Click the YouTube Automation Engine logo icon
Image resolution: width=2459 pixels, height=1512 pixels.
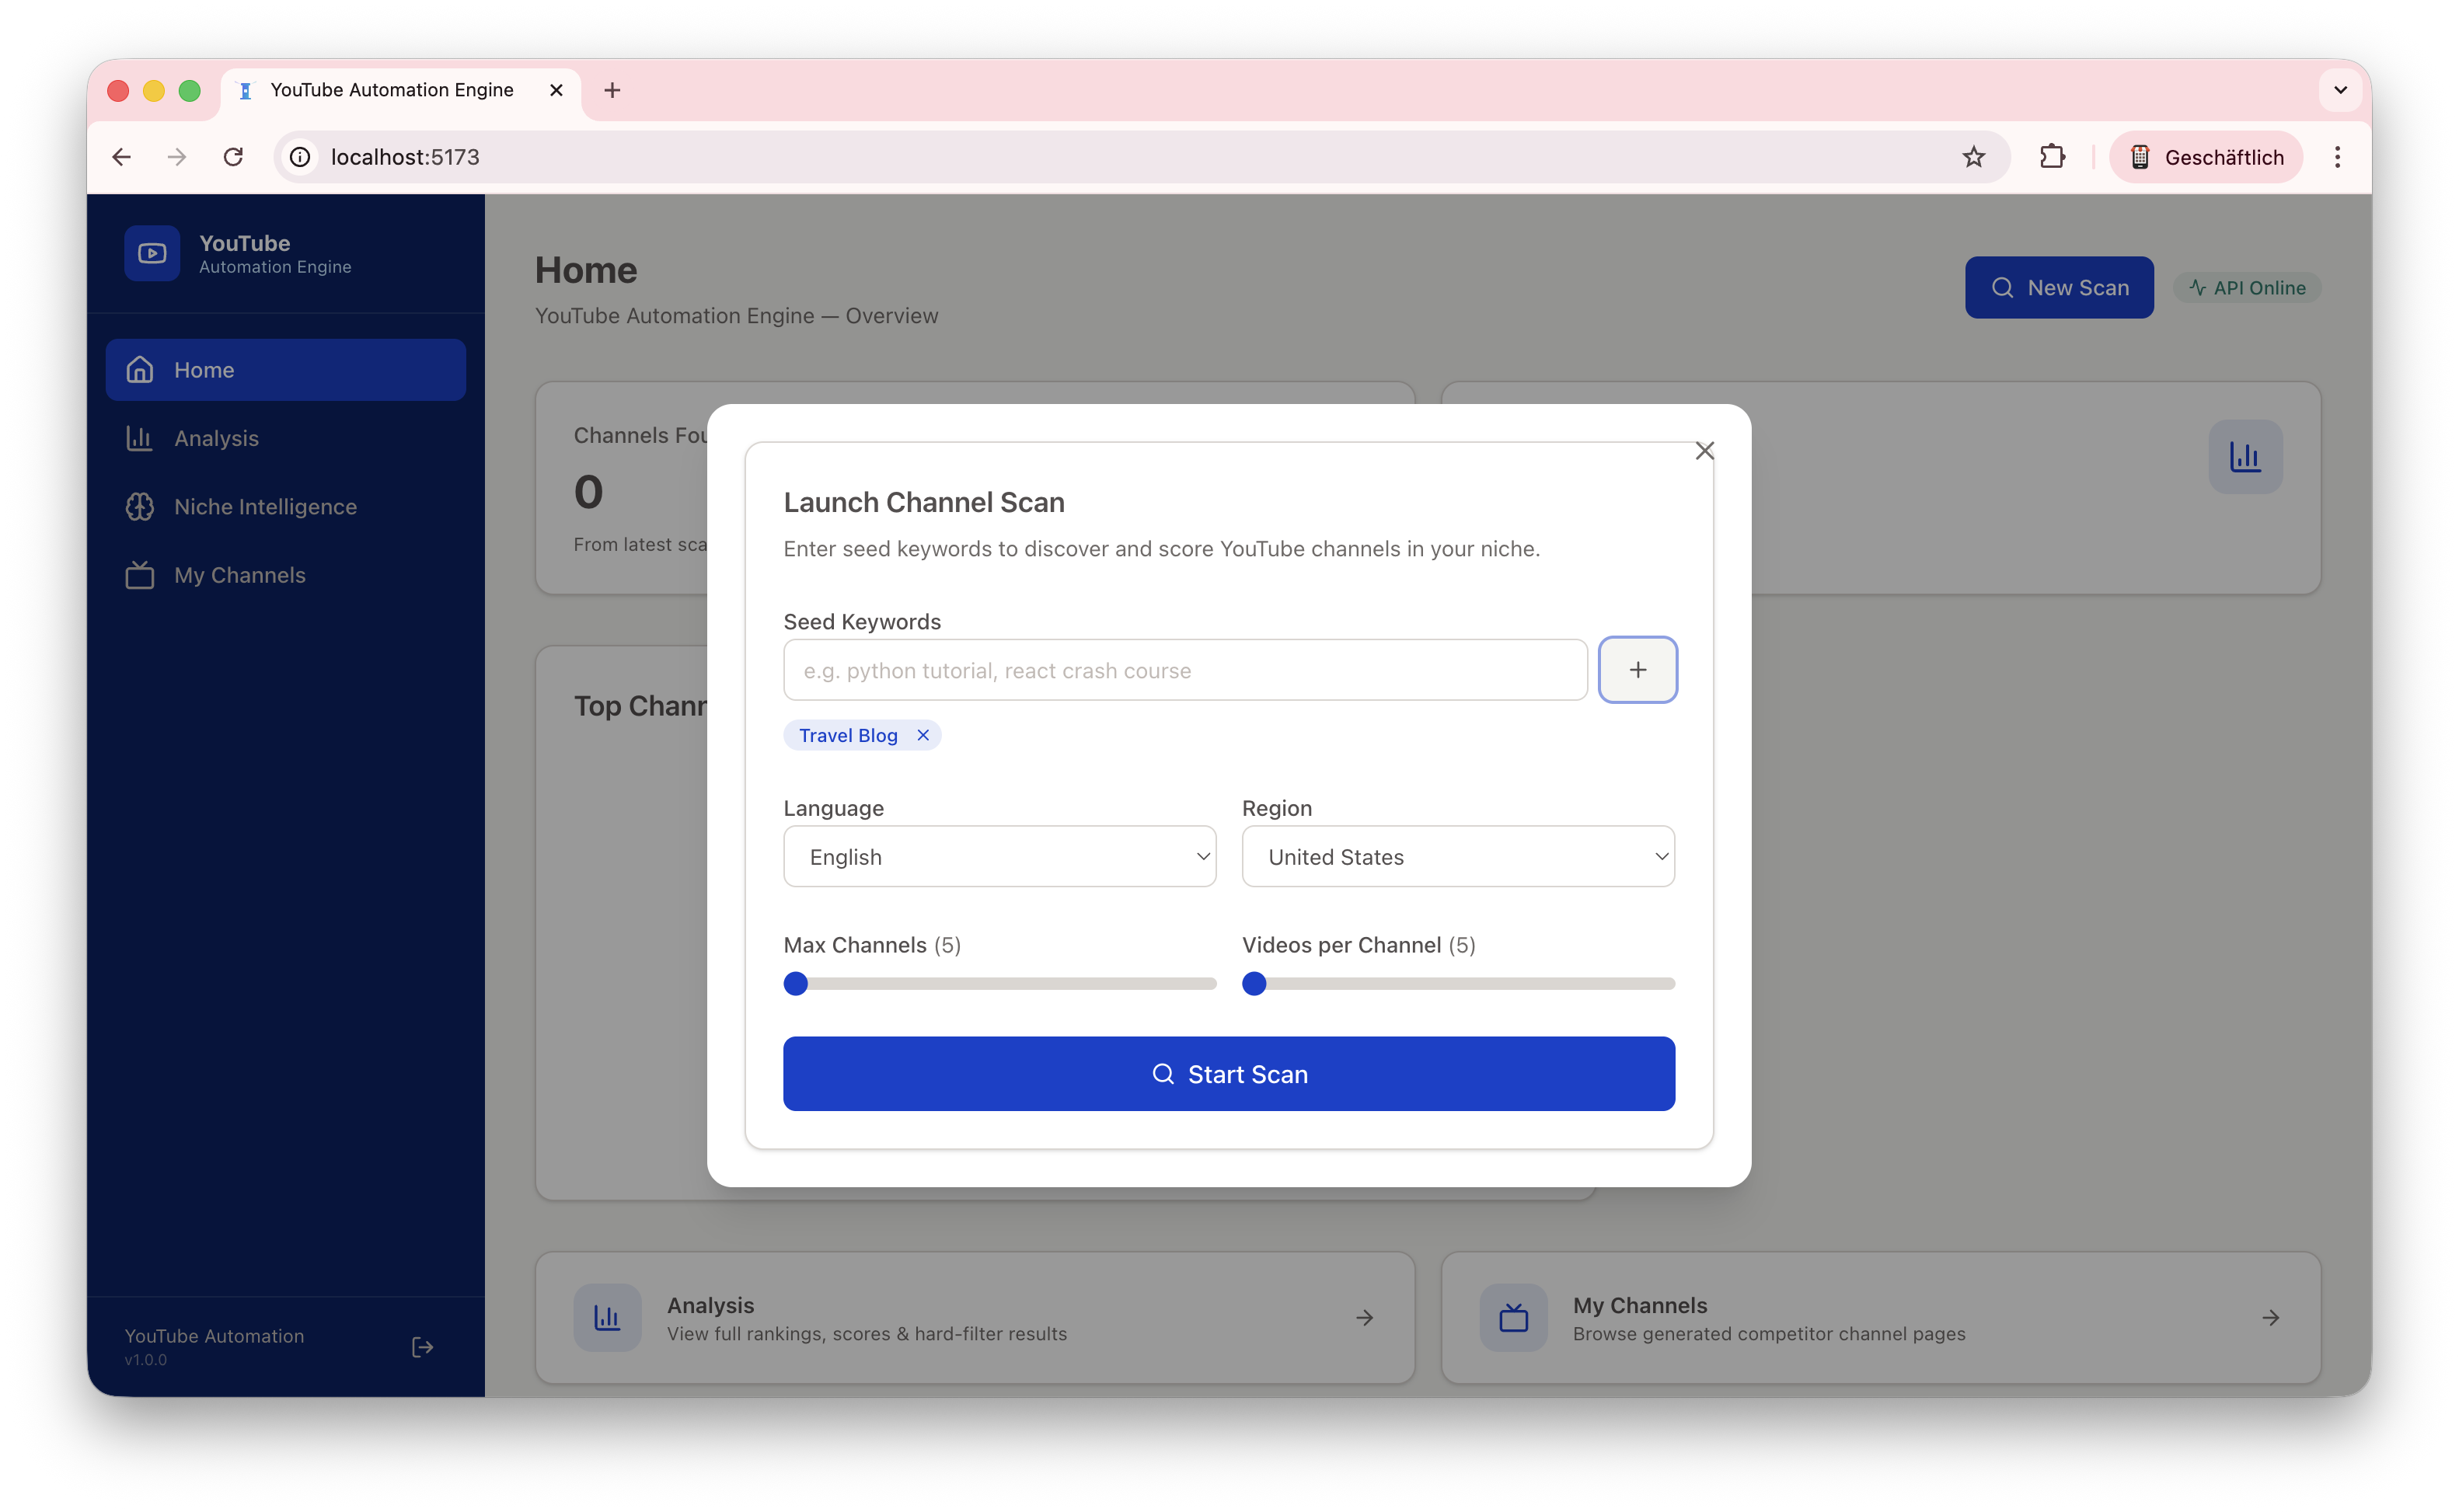(x=152, y=253)
